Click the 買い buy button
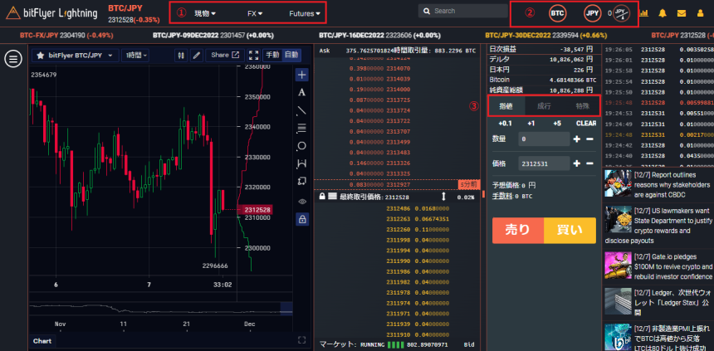The width and height of the screenshot is (714, 351). [570, 231]
